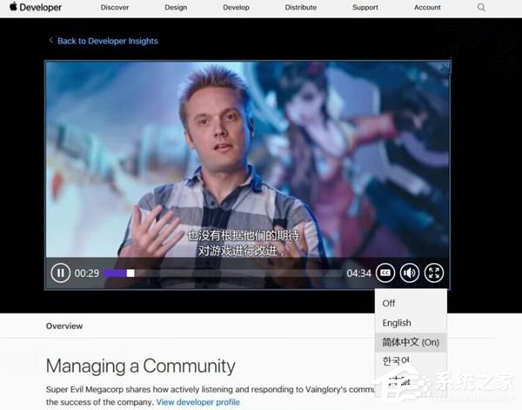The width and height of the screenshot is (522, 410).
Task: Open the search magnifier icon
Action: point(481,7)
